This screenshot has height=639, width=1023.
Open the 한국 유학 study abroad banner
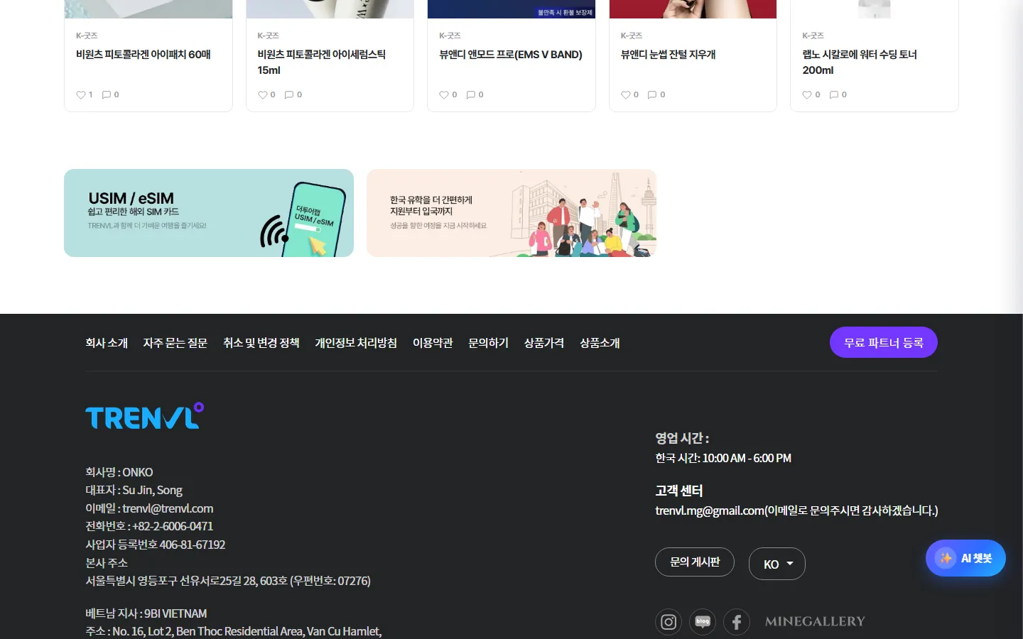tap(511, 213)
